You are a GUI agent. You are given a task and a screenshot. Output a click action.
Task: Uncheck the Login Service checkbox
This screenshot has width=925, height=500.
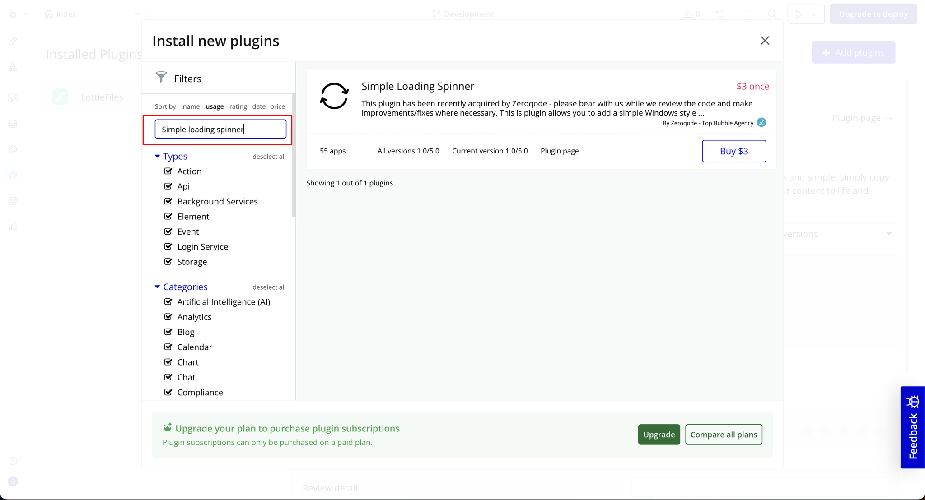click(x=168, y=246)
